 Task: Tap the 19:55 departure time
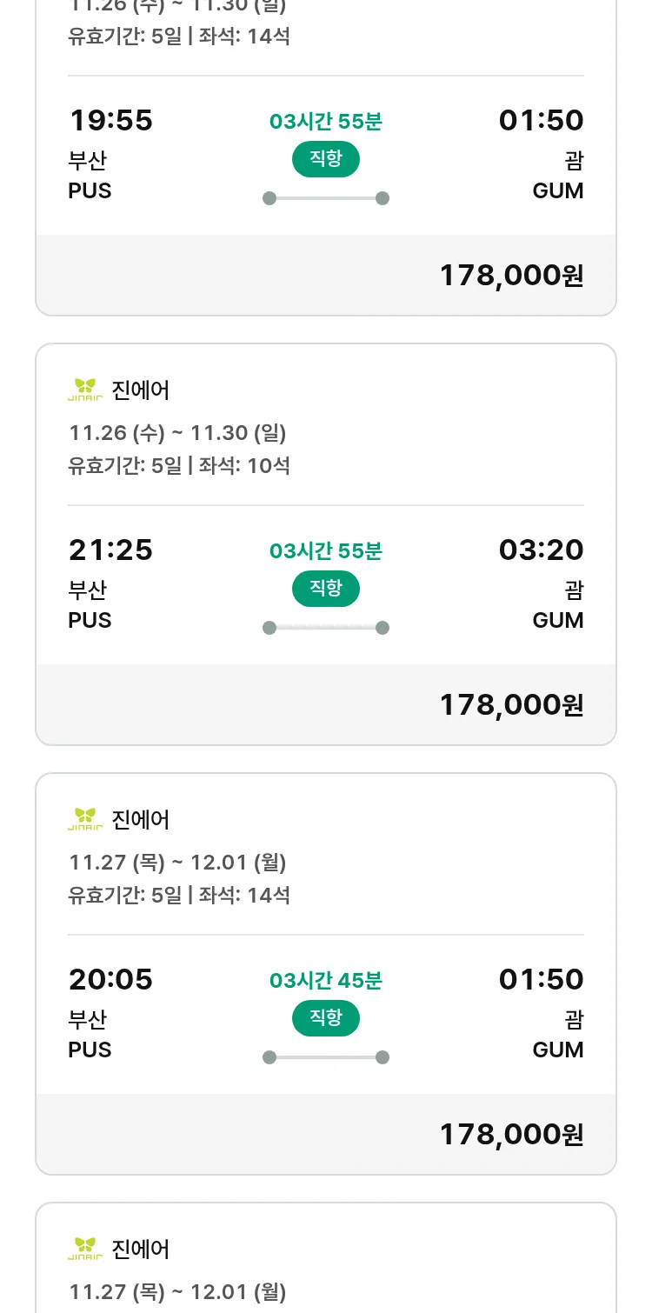pyautogui.click(x=110, y=121)
